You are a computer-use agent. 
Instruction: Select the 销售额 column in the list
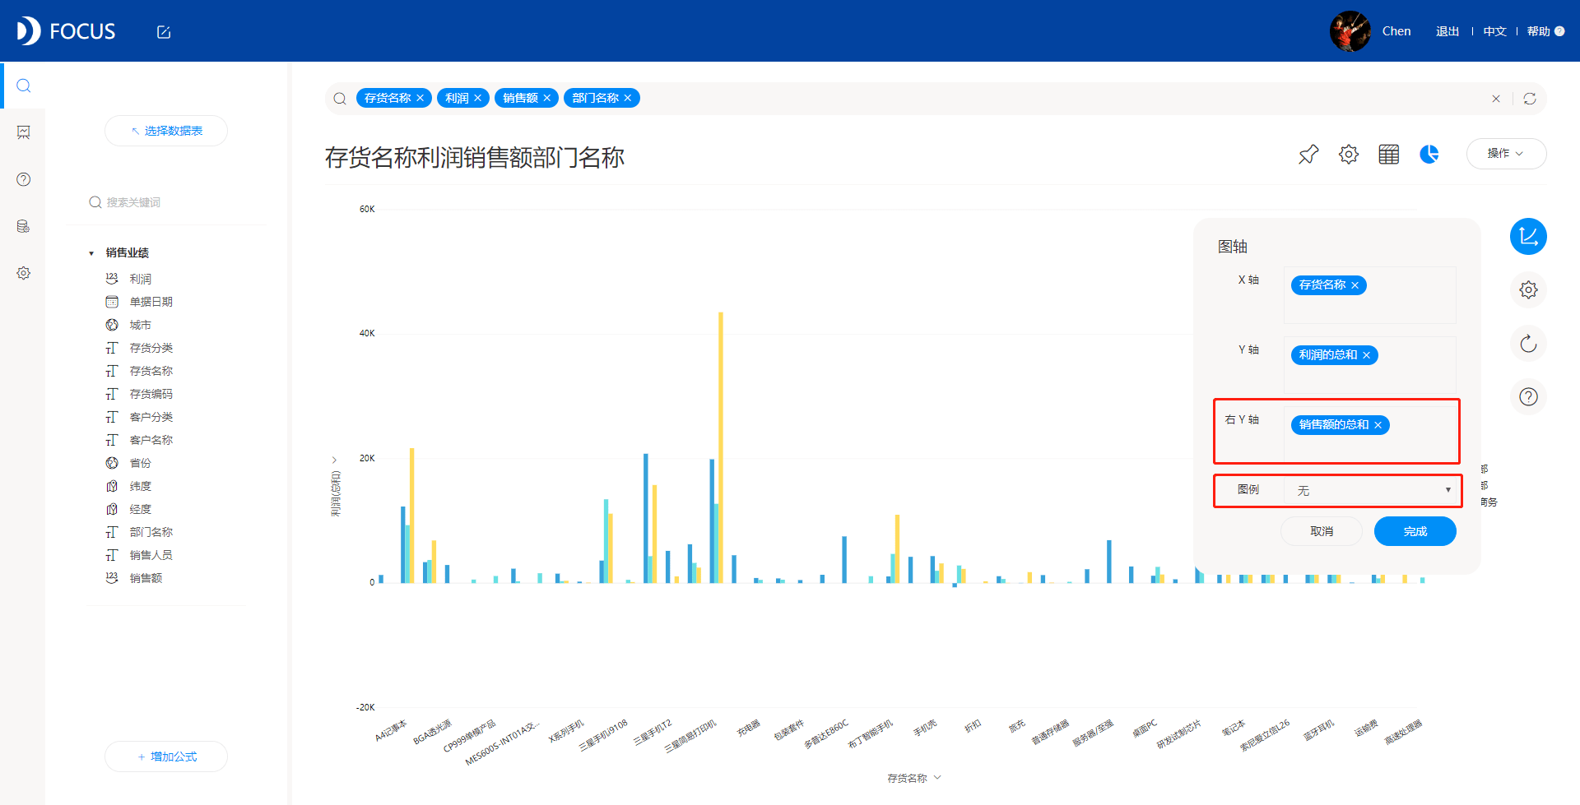[x=146, y=578]
